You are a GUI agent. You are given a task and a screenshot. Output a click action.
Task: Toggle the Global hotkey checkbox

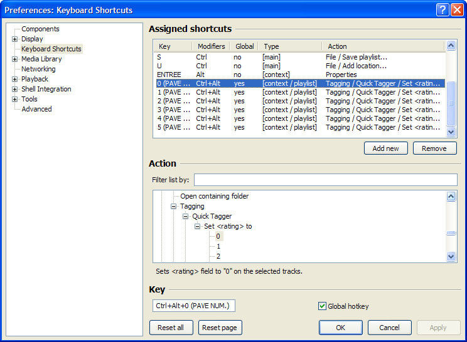coord(322,306)
